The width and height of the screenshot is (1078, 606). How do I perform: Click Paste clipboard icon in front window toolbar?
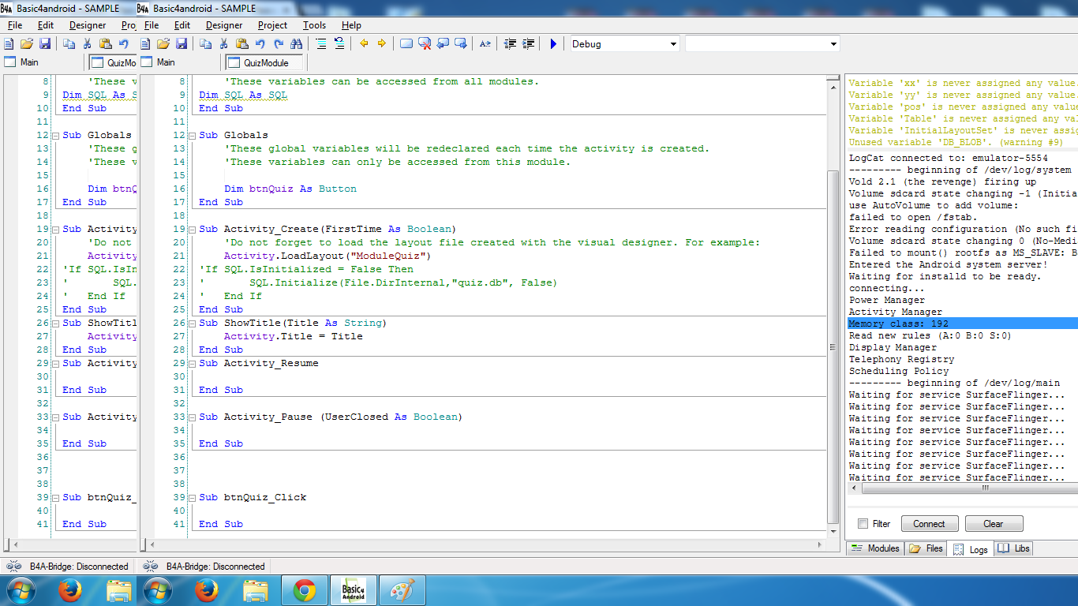[x=242, y=44]
